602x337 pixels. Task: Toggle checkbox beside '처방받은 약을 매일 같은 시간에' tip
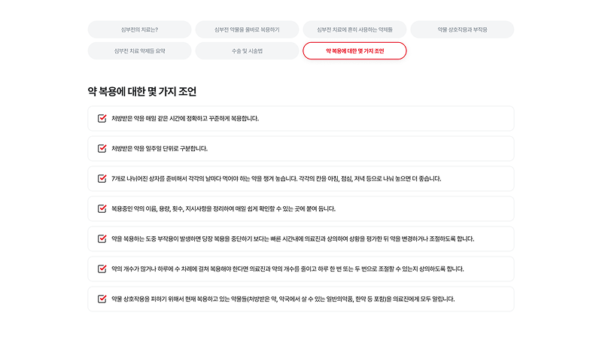point(102,118)
